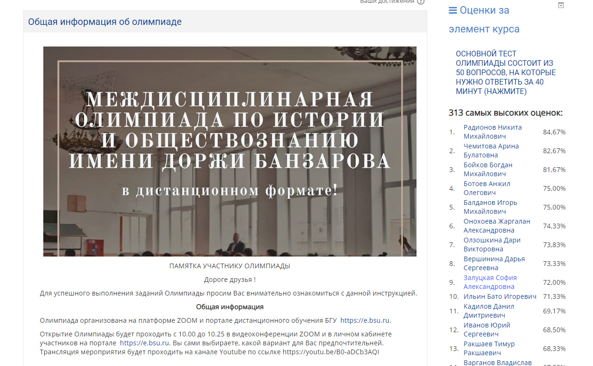Open the Общая информация об олимпиаде section heading
Screen dimensions: 593x366
(104, 22)
